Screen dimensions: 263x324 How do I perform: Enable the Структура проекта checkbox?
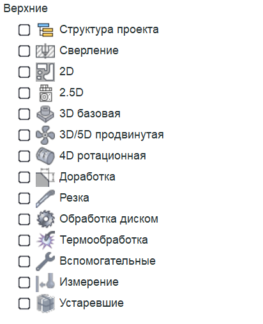coord(24,30)
